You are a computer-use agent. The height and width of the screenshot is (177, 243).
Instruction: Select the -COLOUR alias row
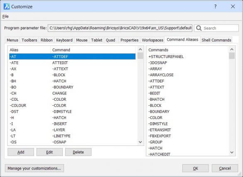pos(72,105)
